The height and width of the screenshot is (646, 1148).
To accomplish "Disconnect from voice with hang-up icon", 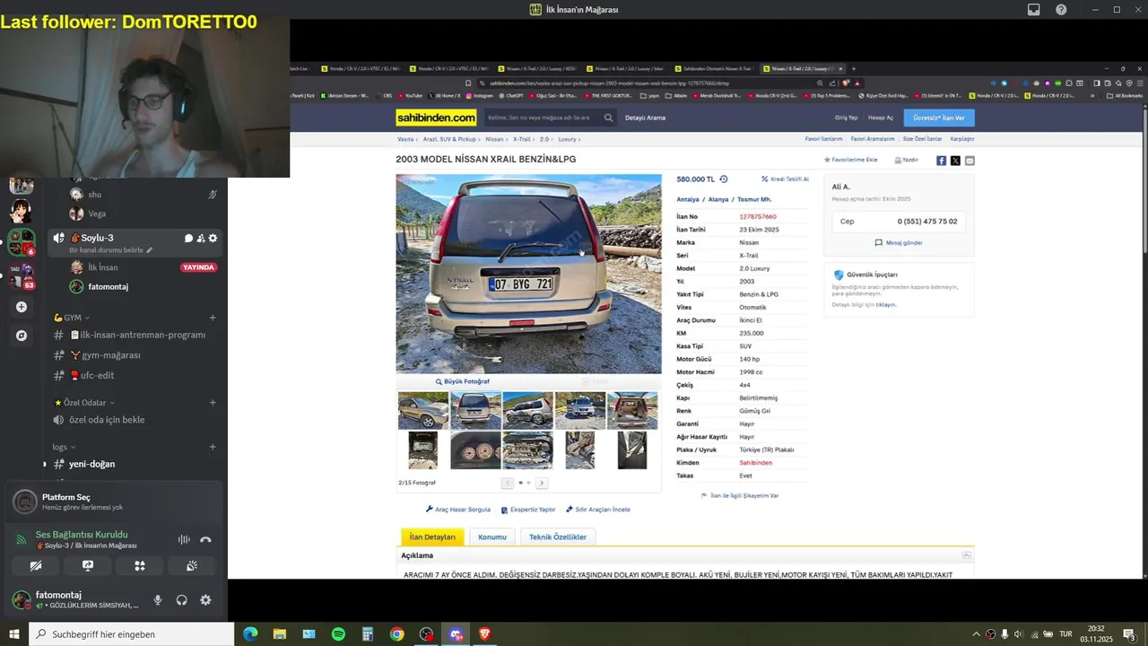I will 205,539.
